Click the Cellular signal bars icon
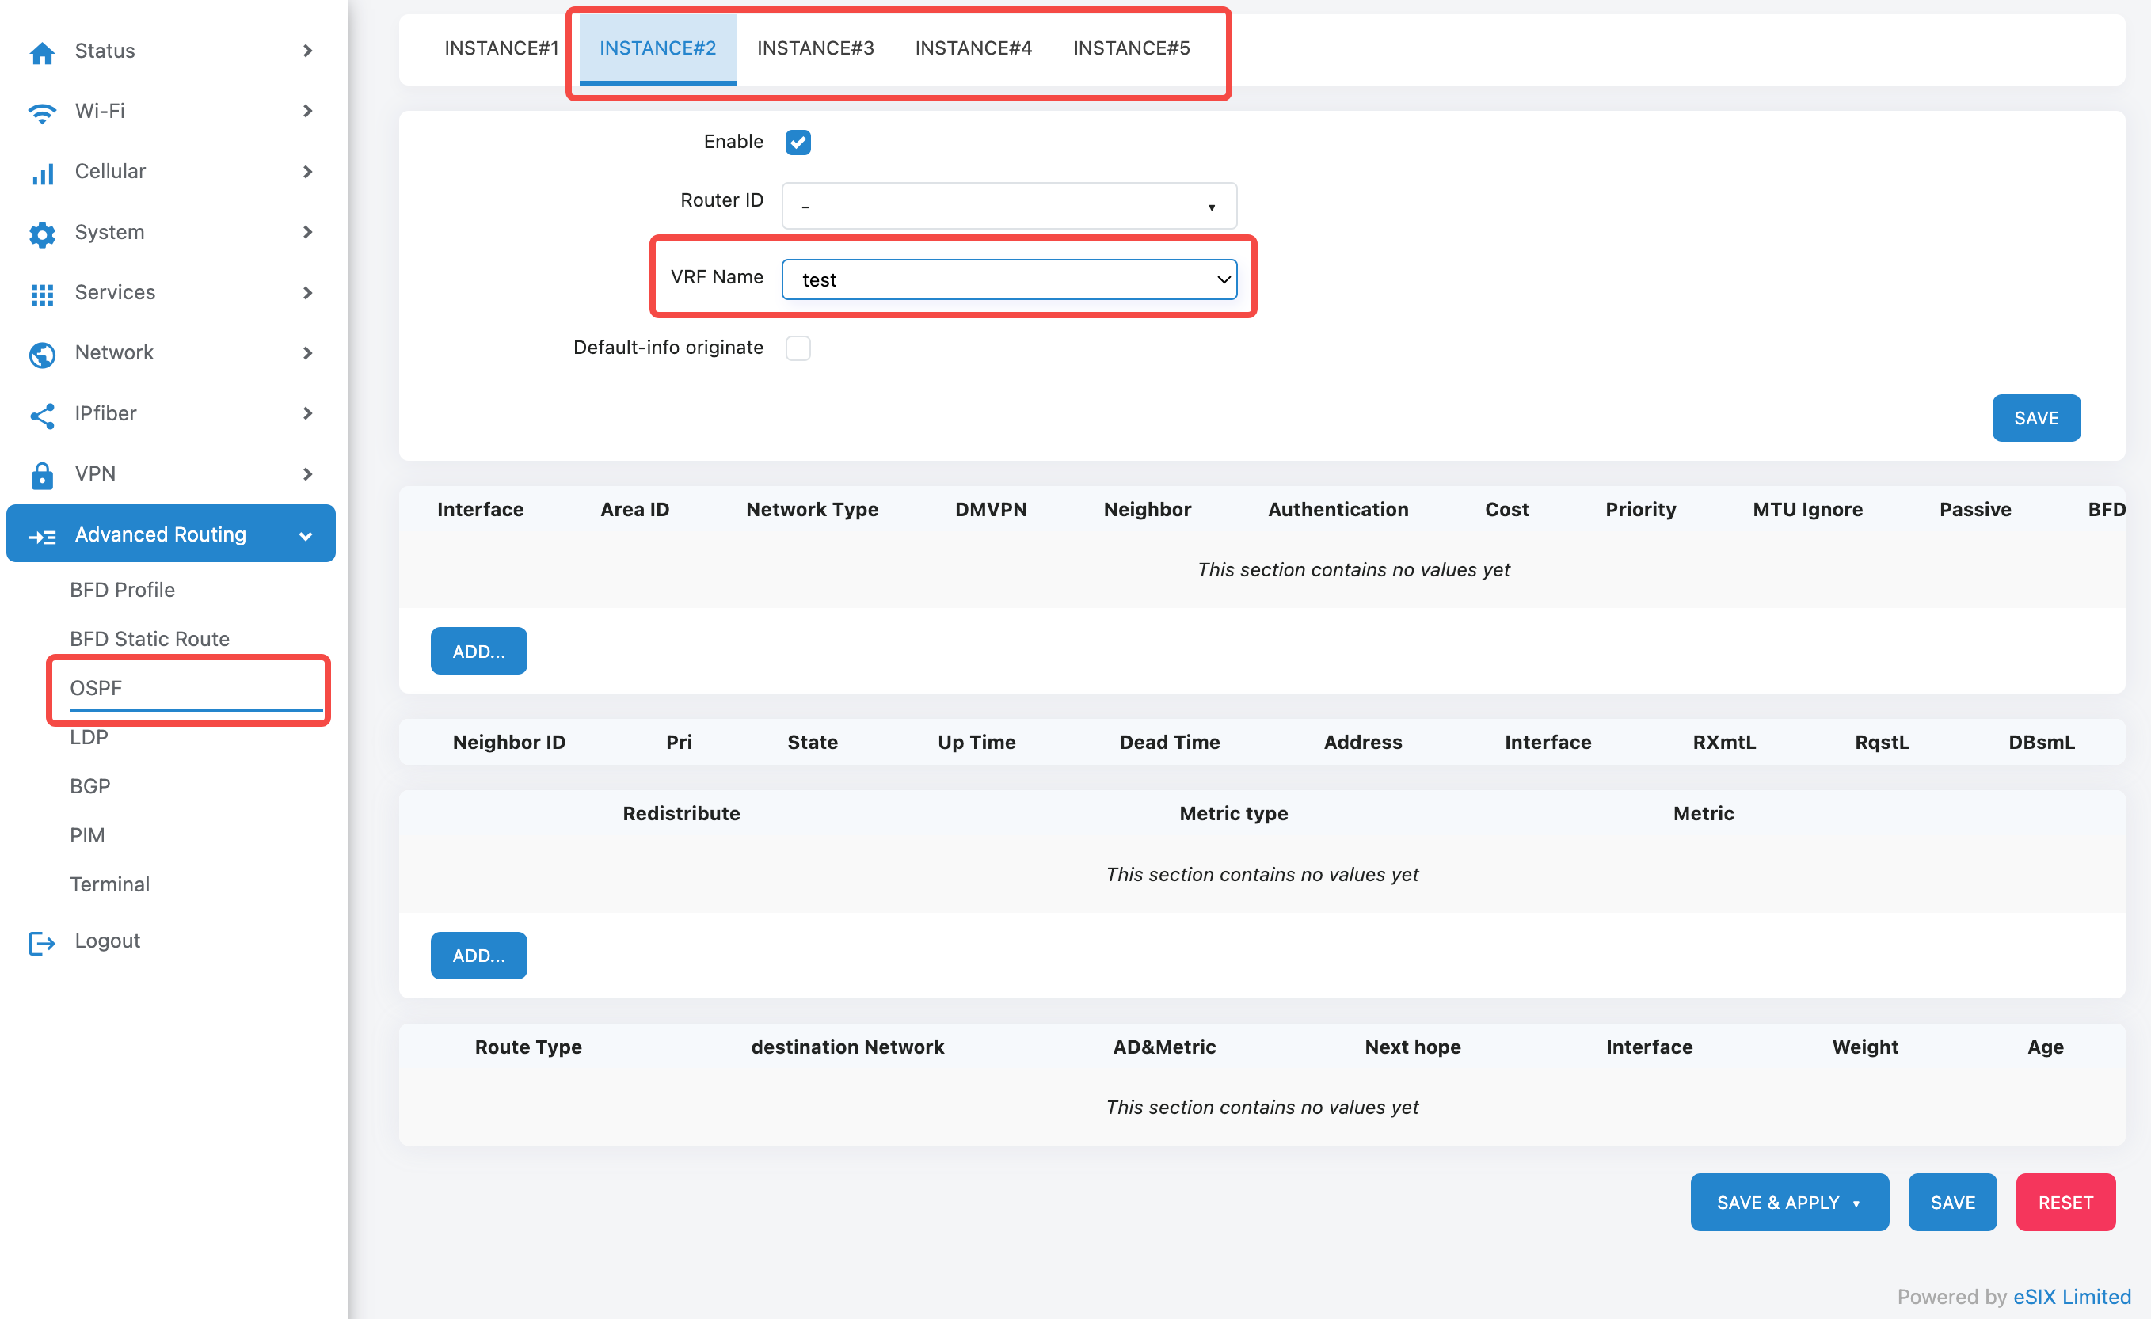This screenshot has width=2151, height=1319. (x=41, y=173)
